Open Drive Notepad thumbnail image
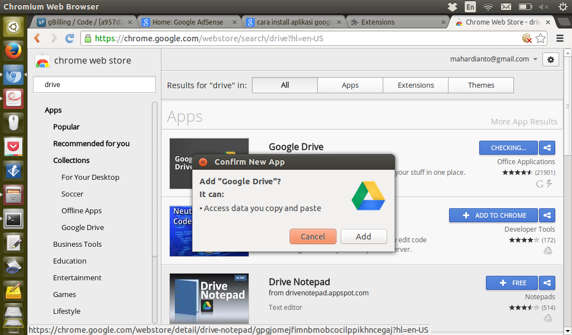The image size is (572, 335). pos(209,299)
